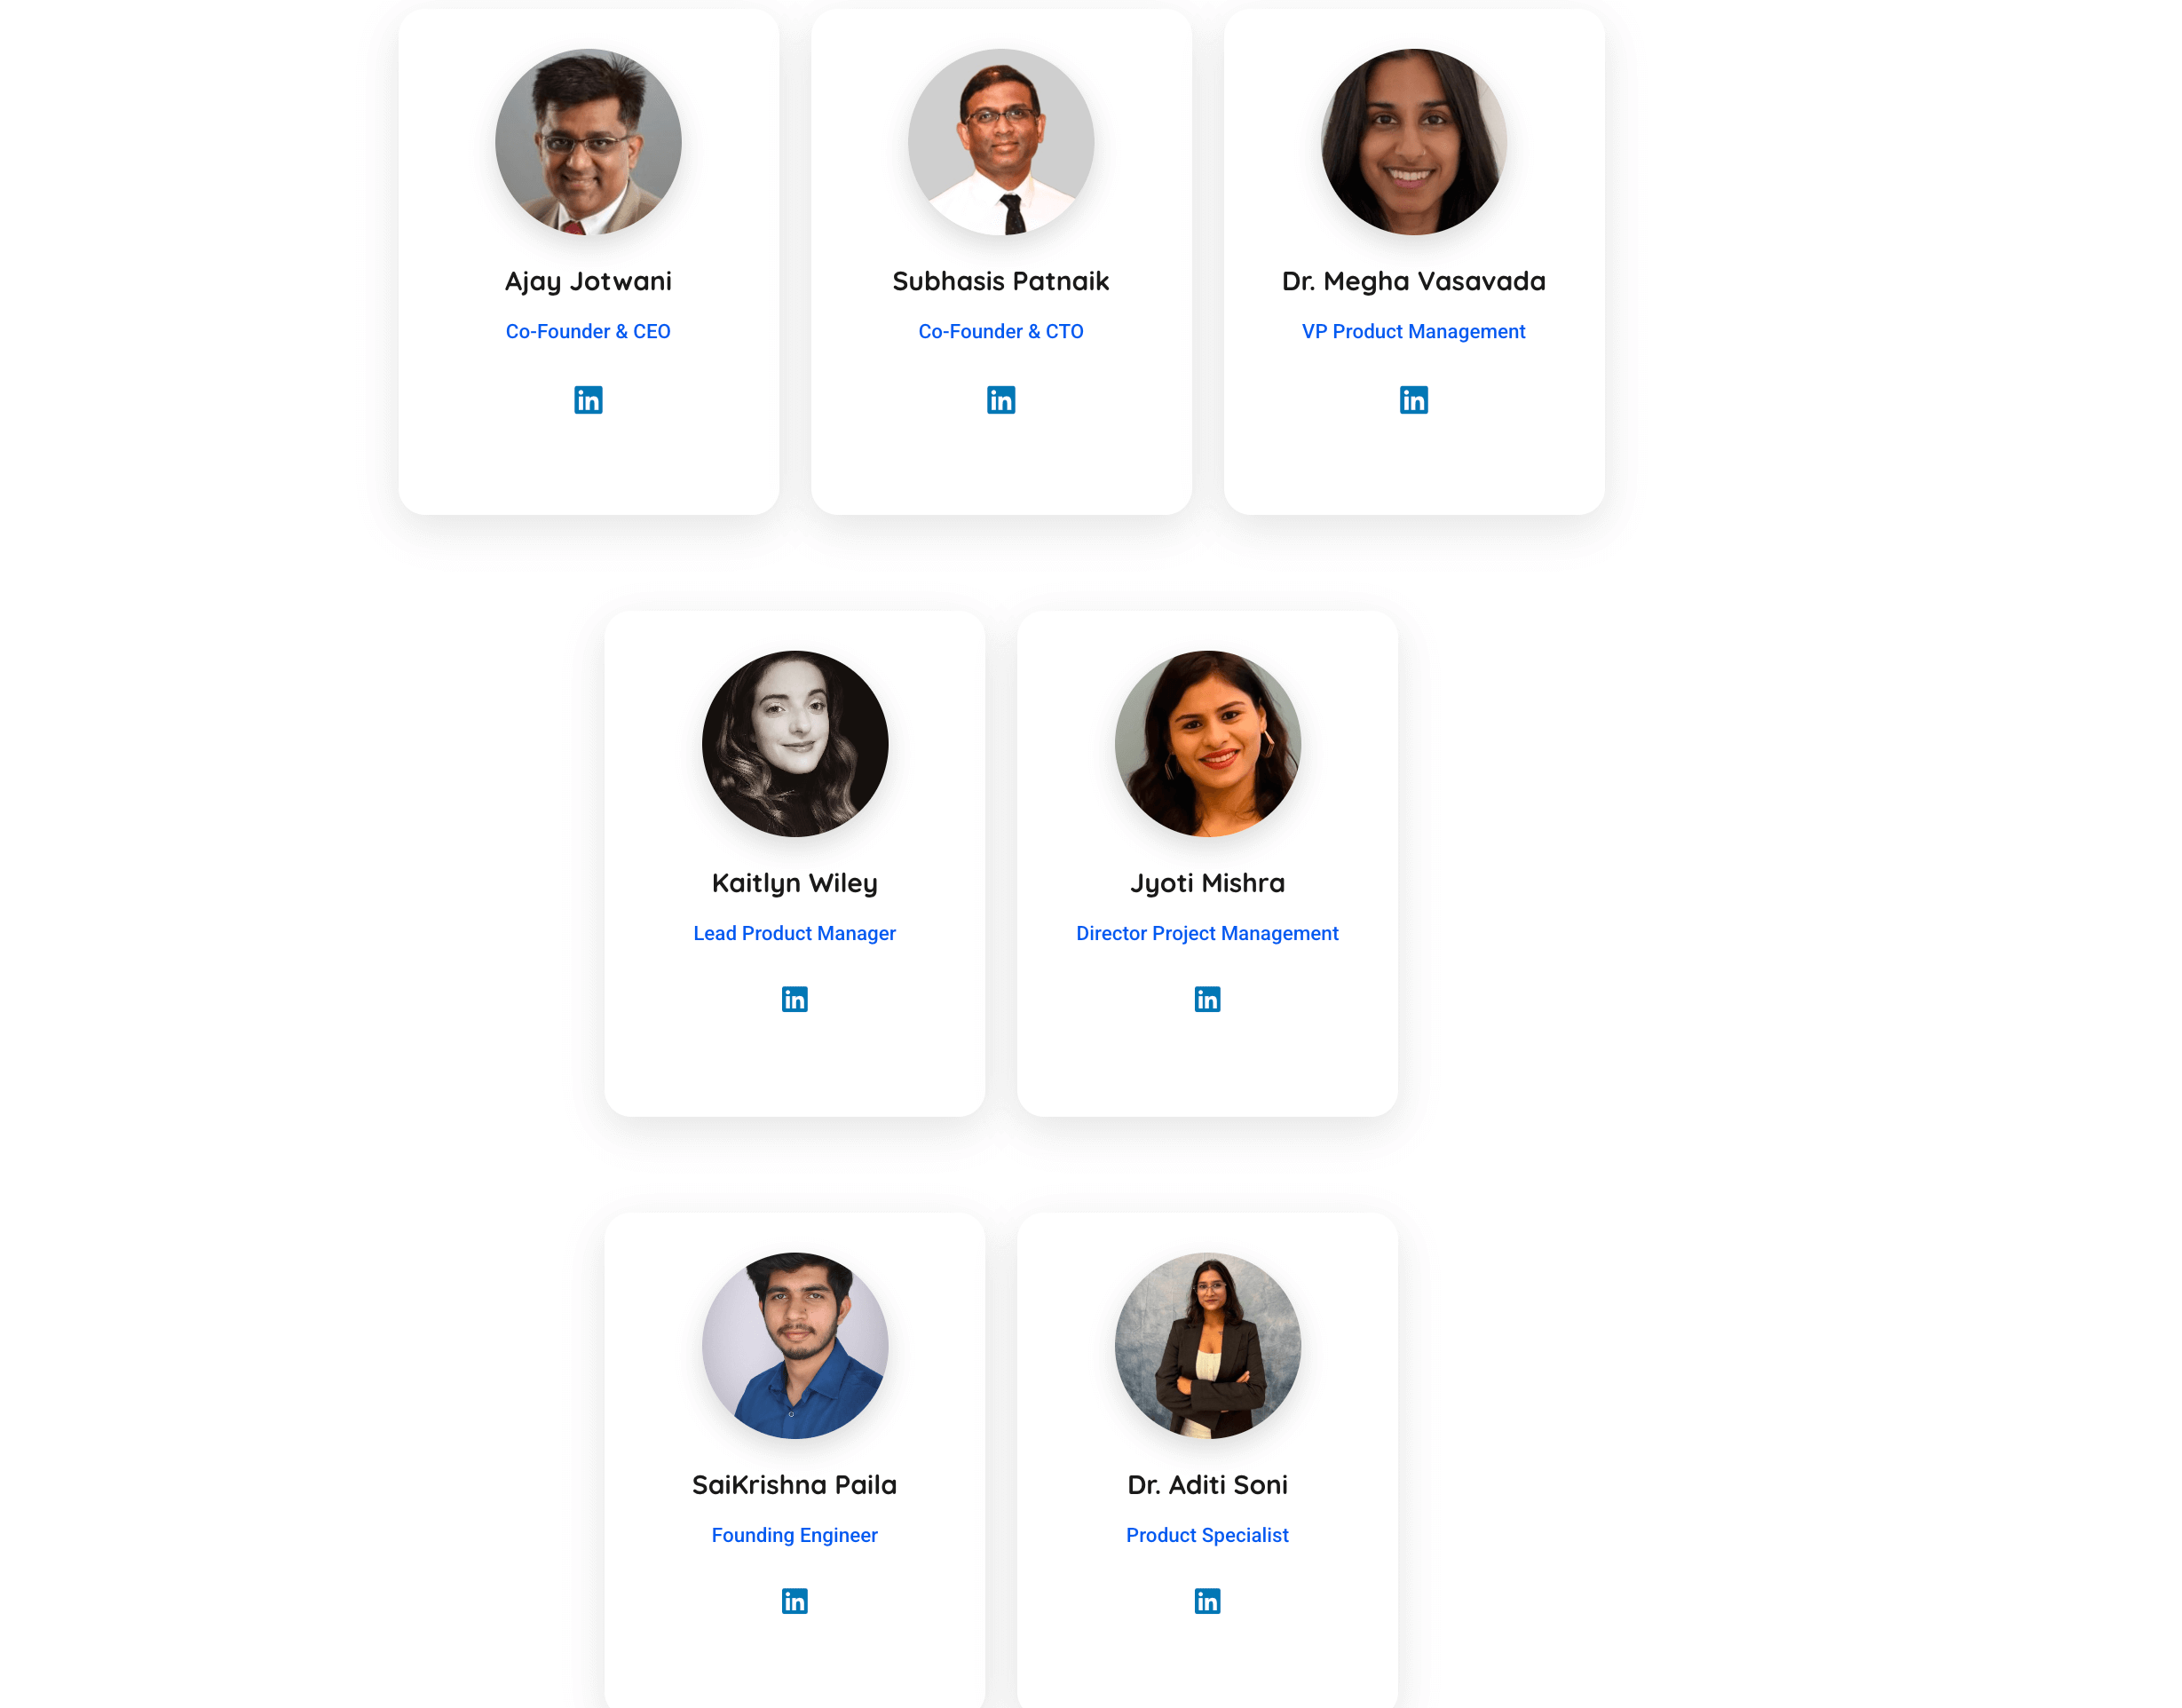Select the VP Product Management title
The width and height of the screenshot is (2182, 1708).
pos(1413,331)
